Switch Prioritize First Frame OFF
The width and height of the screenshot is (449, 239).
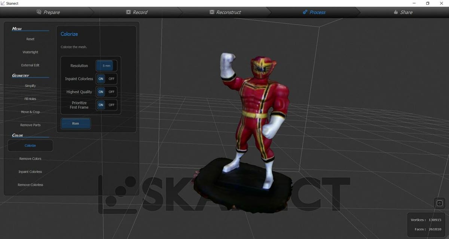point(112,105)
